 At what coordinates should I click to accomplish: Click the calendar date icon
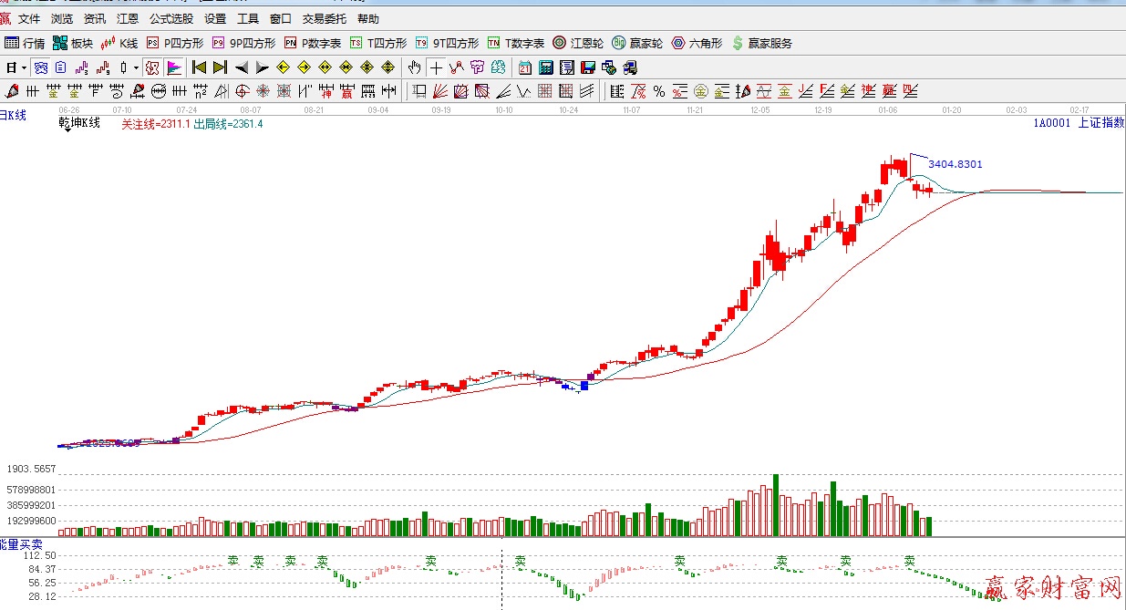pyautogui.click(x=525, y=67)
